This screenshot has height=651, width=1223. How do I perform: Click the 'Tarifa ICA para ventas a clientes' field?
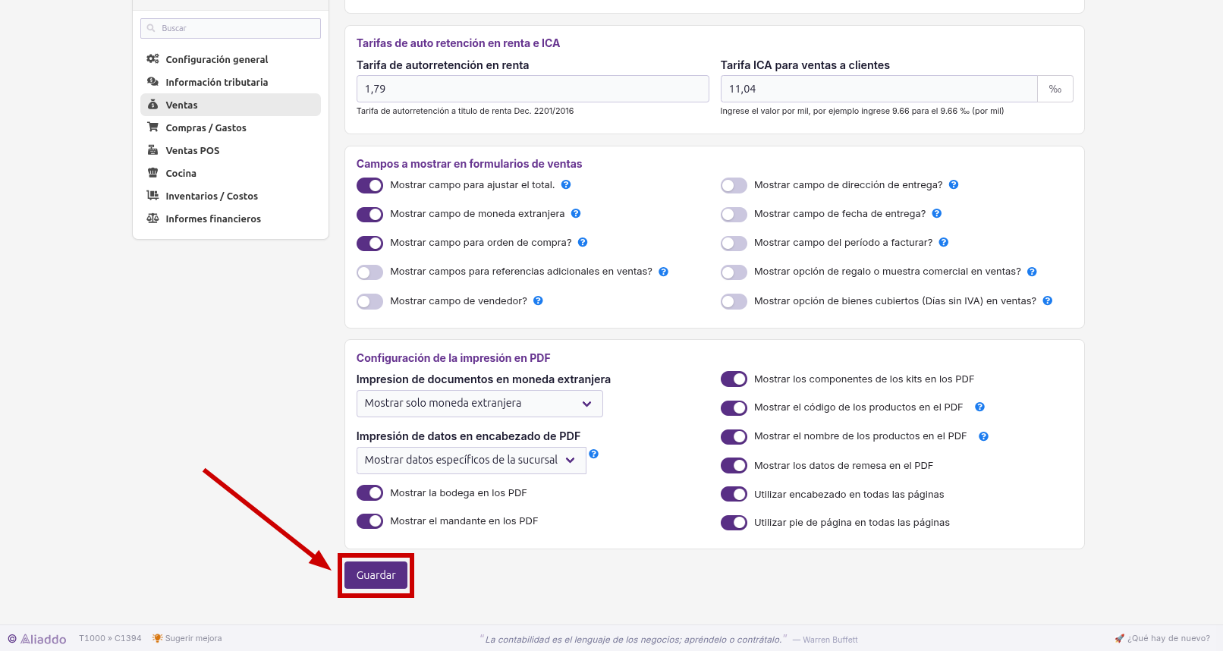click(879, 89)
